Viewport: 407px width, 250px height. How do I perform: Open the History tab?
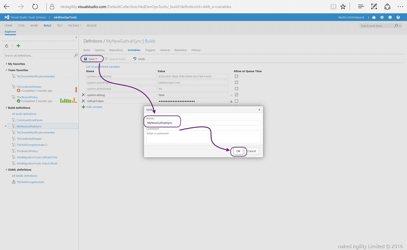tap(196, 50)
